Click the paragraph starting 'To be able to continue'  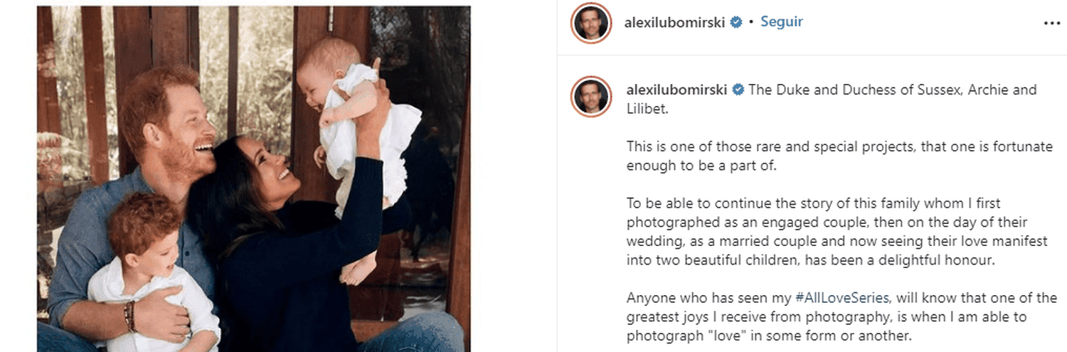click(837, 232)
